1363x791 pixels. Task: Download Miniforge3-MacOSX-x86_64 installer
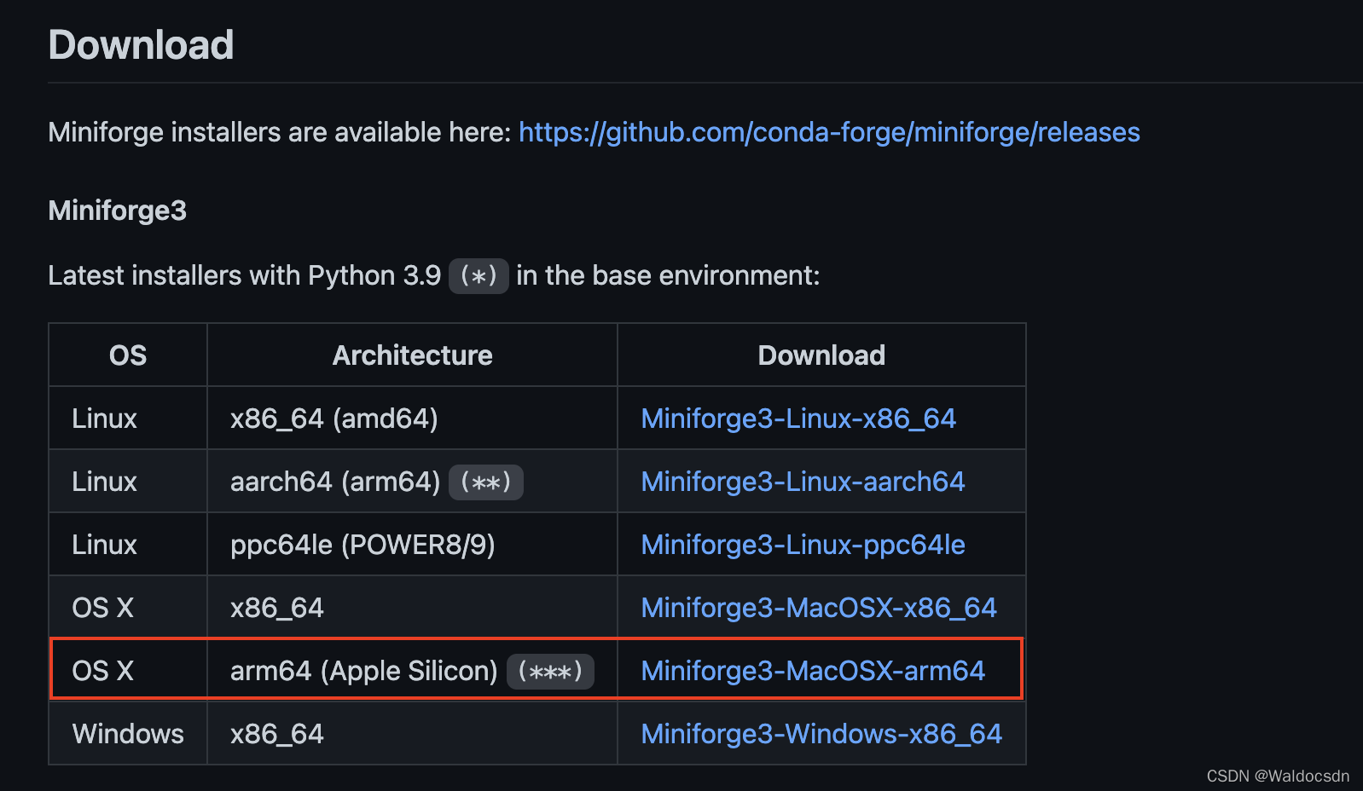(819, 608)
